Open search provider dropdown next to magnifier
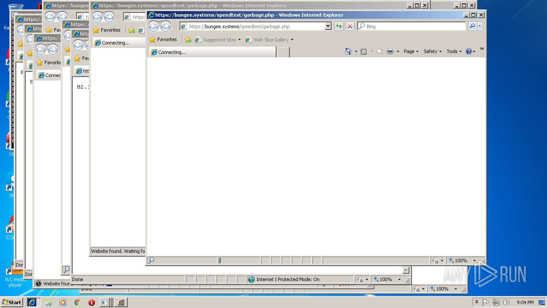547x308 pixels. 479,27
